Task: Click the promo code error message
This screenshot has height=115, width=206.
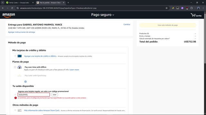Action: click(52, 98)
